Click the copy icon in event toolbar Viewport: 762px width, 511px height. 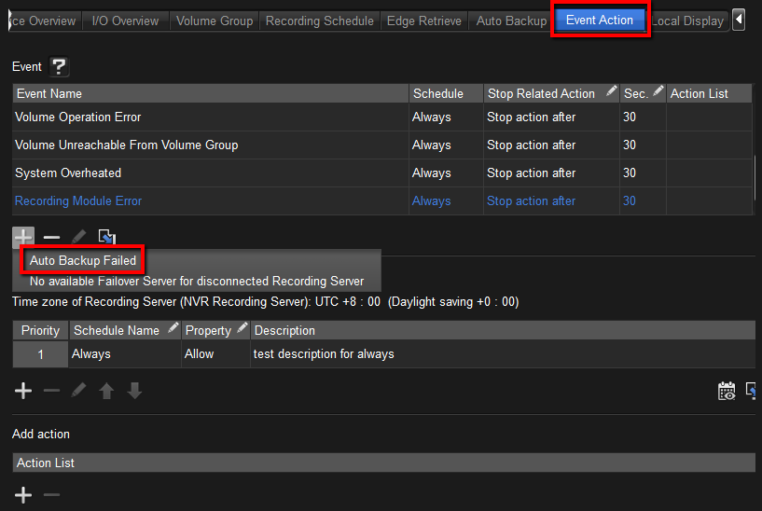click(x=107, y=237)
